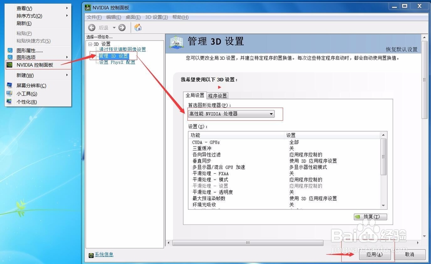Select the 环境光吸收 row
Screen dimensions: 431x264
[285, 205]
